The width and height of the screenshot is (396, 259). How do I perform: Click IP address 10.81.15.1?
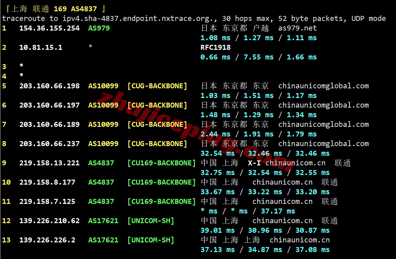coord(41,47)
